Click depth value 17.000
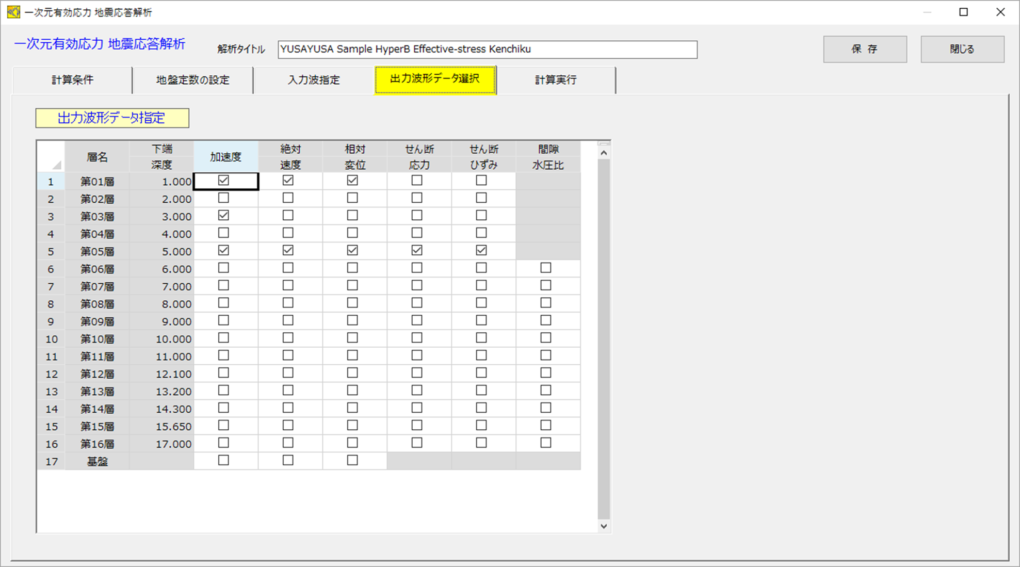The image size is (1020, 567). (x=161, y=444)
